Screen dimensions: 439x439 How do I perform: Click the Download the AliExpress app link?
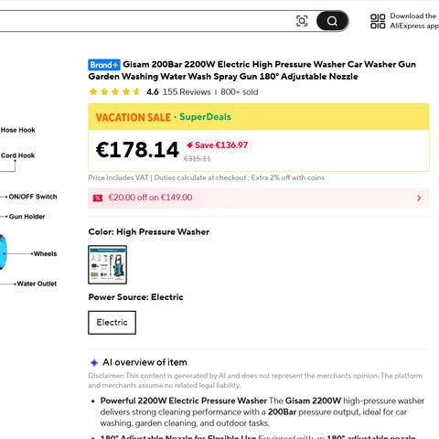414,21
